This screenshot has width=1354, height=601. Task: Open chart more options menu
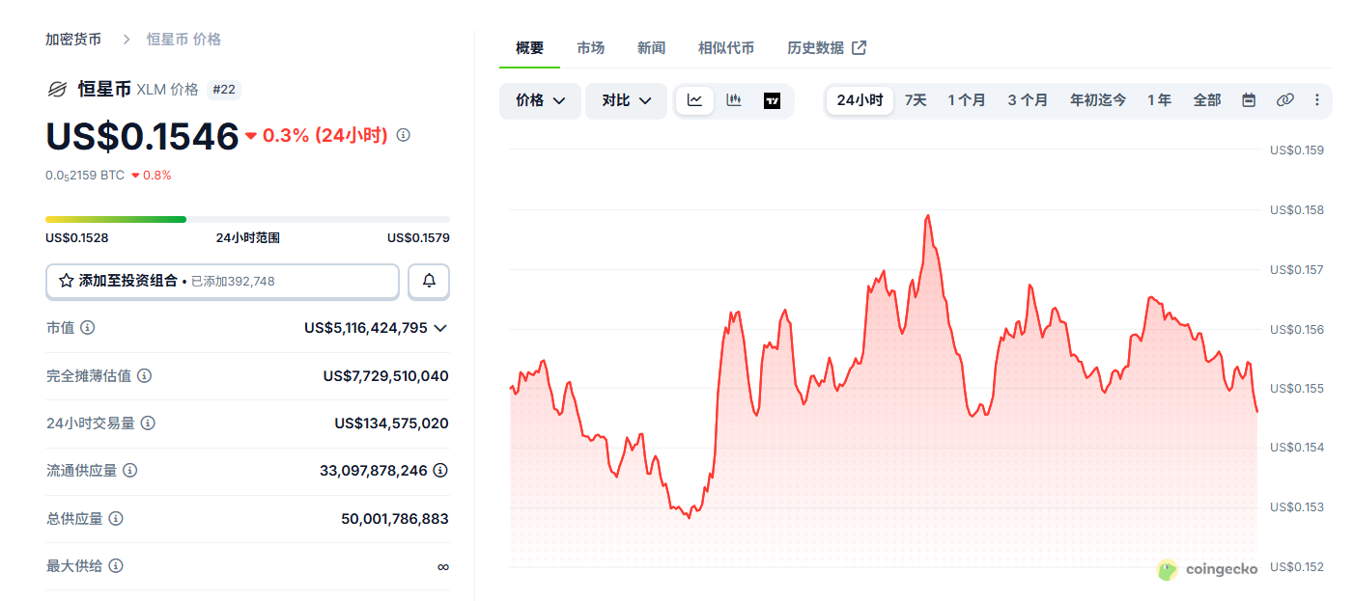pyautogui.click(x=1316, y=100)
